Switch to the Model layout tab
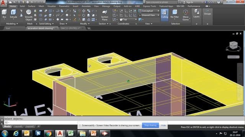 7,126
